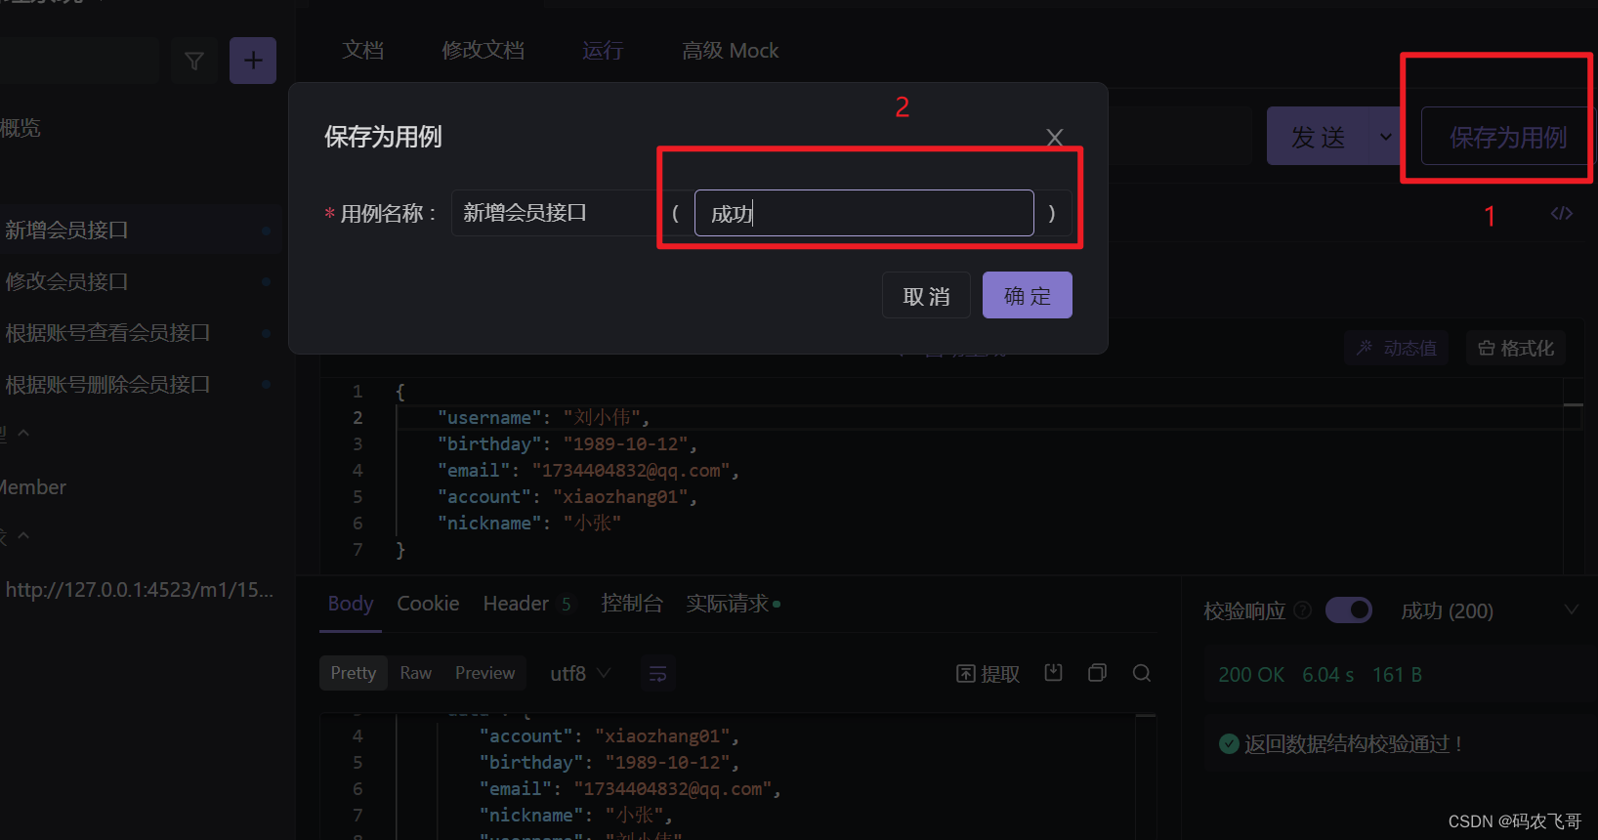Click the 确定 button in the dialog
1598x840 pixels.
[x=1028, y=295]
